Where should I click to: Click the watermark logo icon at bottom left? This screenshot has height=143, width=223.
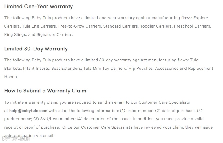[x=6, y=139]
